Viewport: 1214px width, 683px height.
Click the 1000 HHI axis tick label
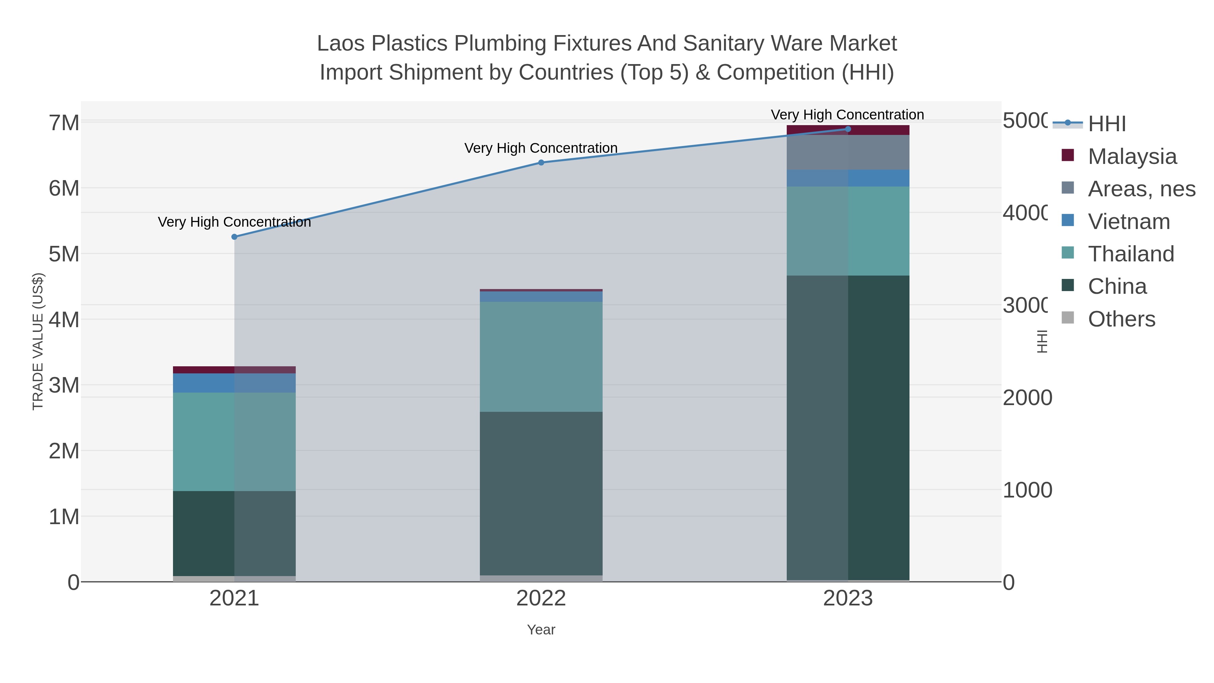click(x=1028, y=490)
